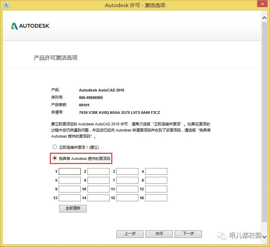Click activation code field 4
Viewport: 270px width, 247px height.
[x=156, y=171]
